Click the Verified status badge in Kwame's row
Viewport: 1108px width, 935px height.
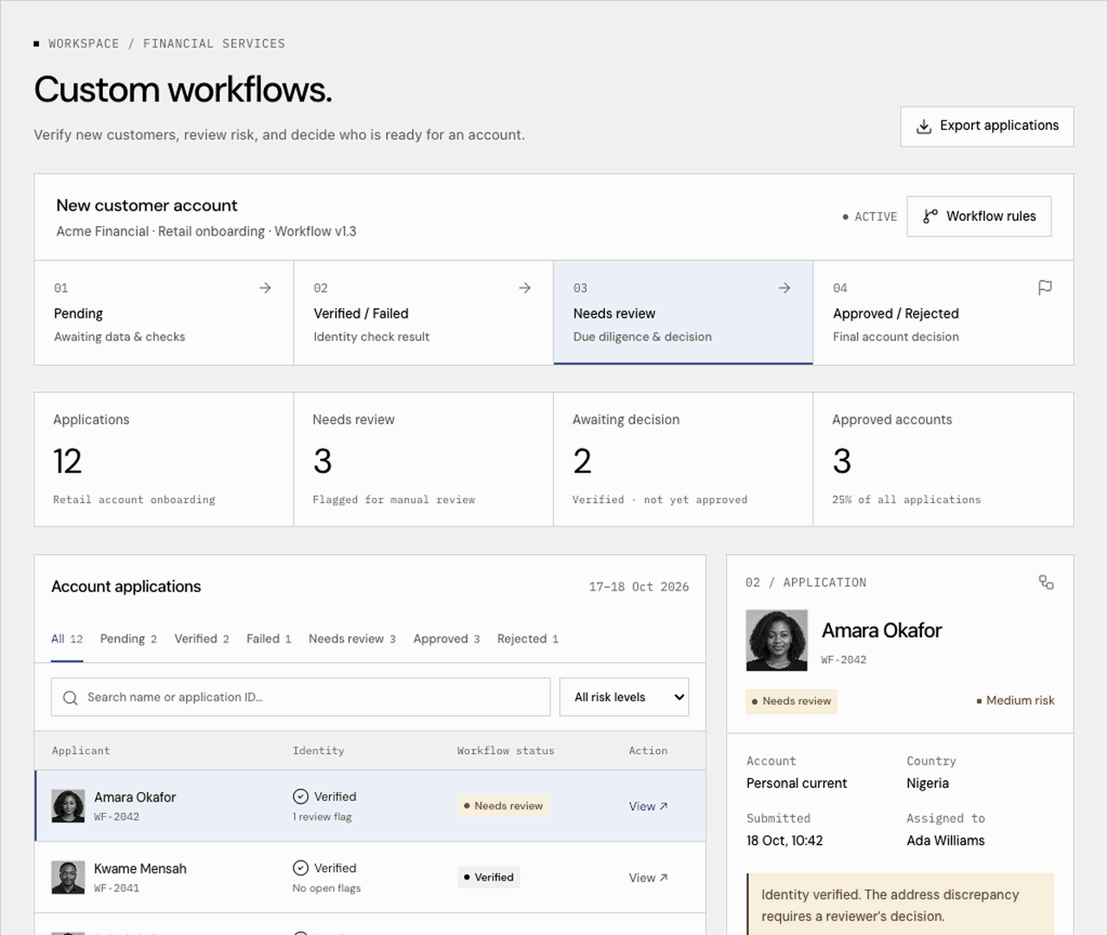(x=489, y=877)
